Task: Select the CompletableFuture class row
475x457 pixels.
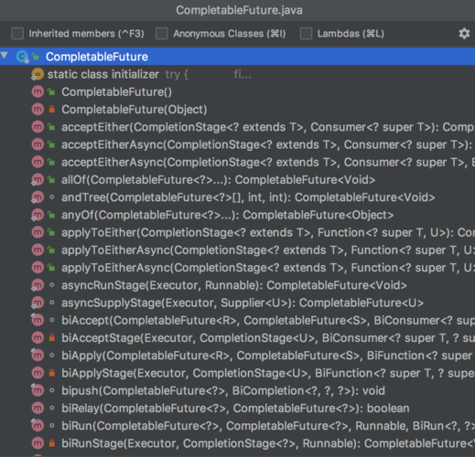Action: coord(237,57)
